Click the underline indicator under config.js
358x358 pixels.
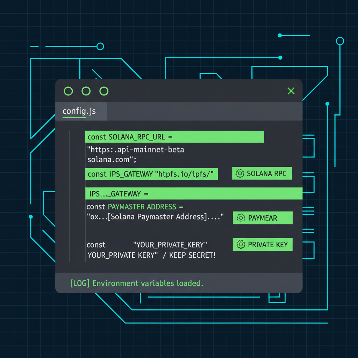[x=74, y=118]
